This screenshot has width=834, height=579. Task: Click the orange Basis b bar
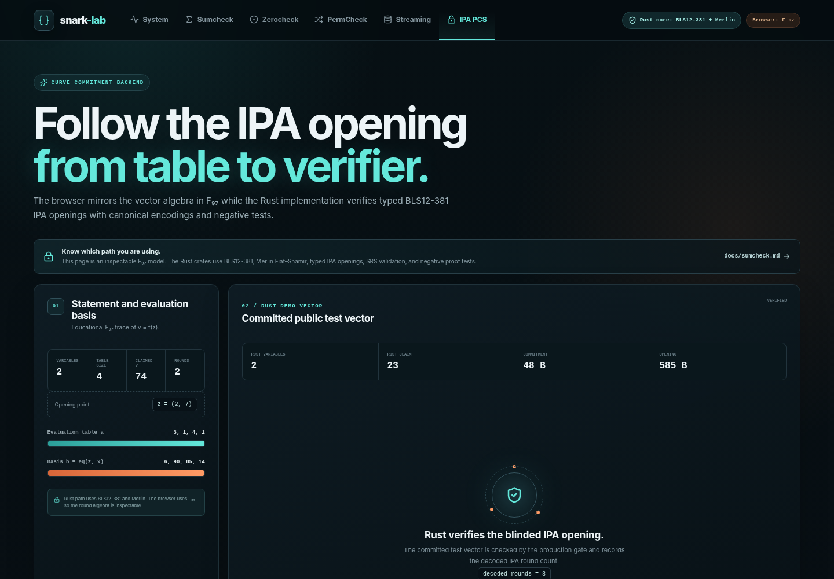pos(126,473)
